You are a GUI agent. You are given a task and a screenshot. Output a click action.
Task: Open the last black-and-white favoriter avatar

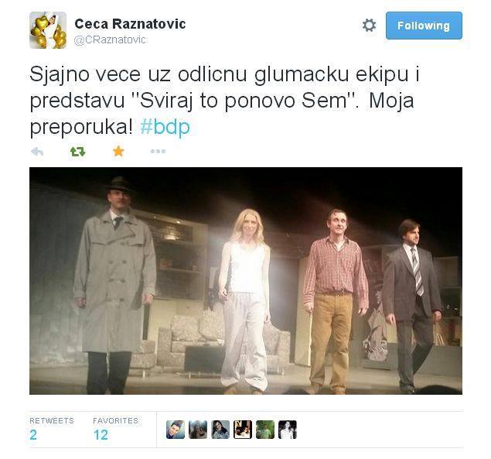(x=288, y=430)
